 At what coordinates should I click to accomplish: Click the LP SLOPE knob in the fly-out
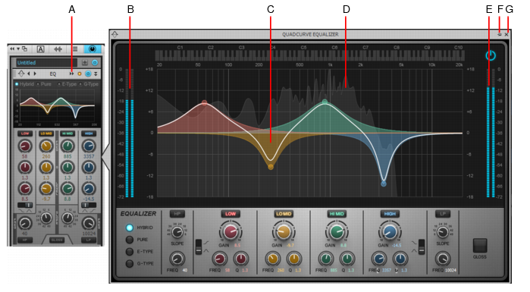443,232
